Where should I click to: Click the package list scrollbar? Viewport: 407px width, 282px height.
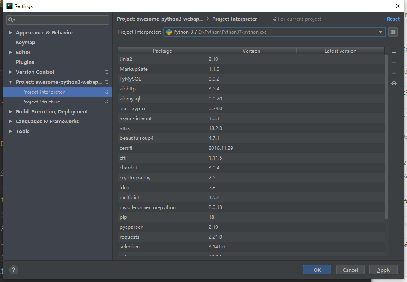387,137
